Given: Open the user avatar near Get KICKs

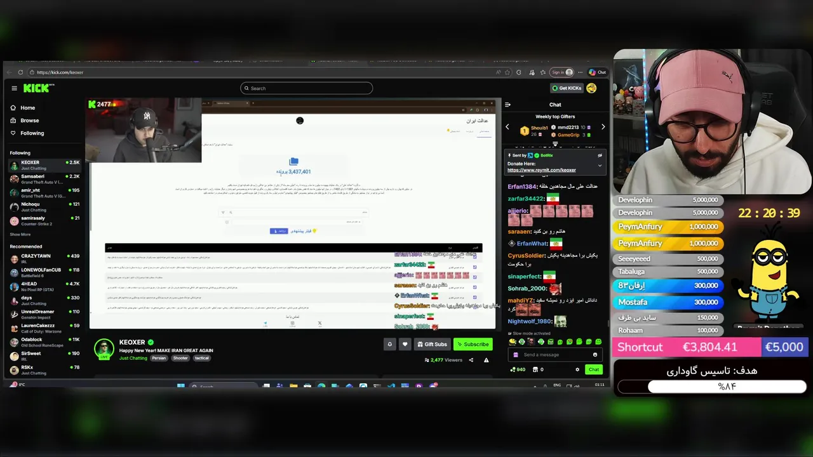Looking at the screenshot, I should pyautogui.click(x=591, y=88).
